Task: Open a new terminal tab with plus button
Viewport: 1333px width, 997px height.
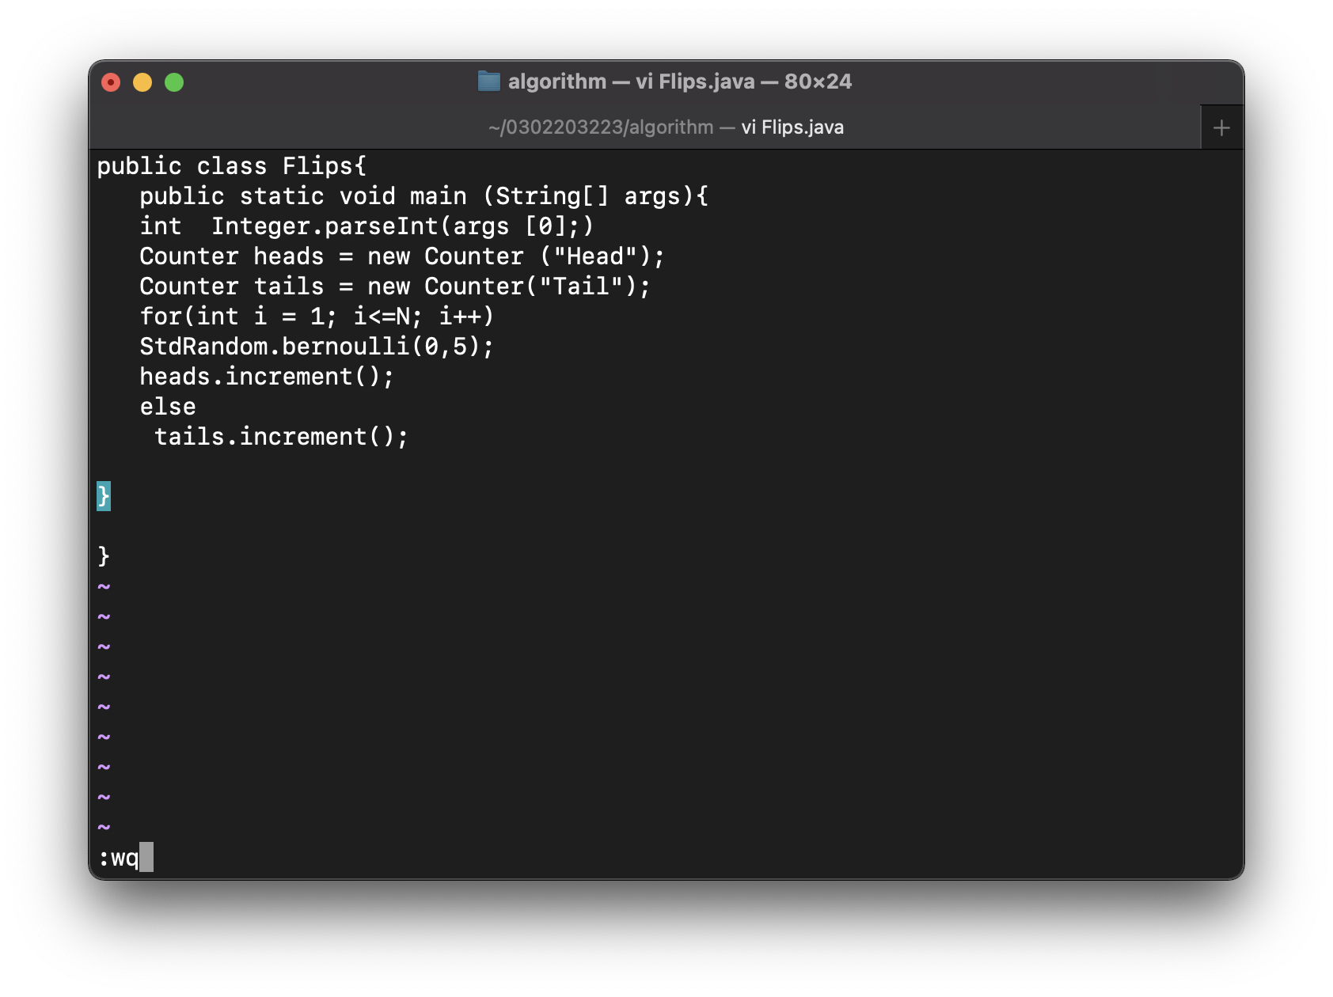Action: tap(1221, 127)
